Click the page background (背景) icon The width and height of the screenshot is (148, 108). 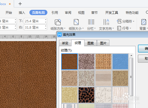[144, 22]
